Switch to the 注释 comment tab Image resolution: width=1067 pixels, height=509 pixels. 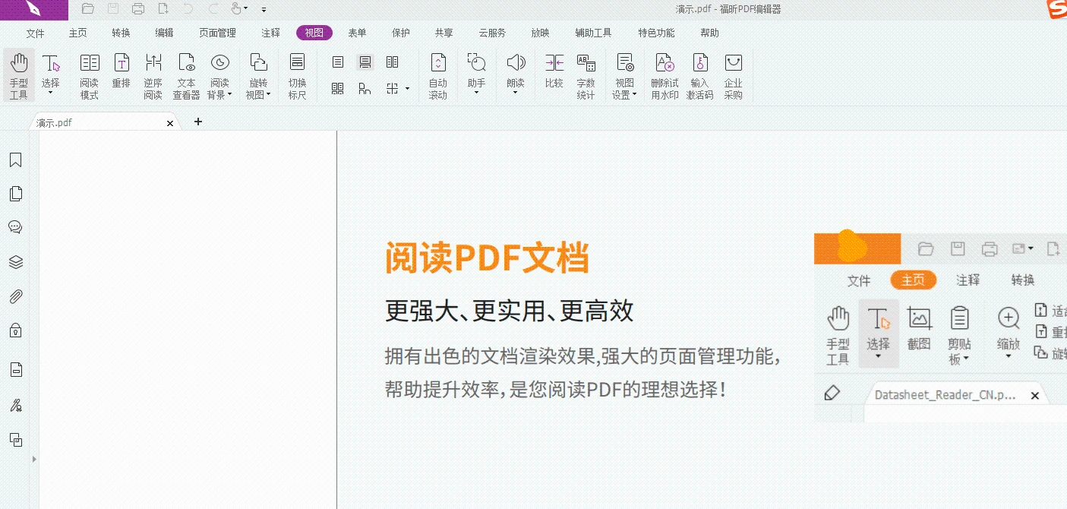[270, 33]
